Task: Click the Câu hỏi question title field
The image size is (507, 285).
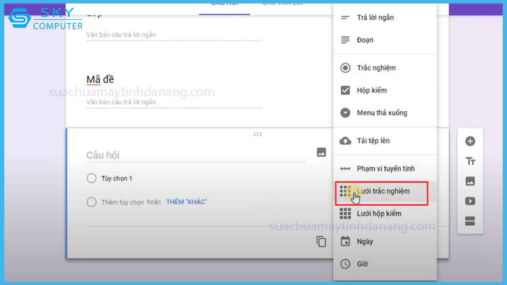Action: tap(196, 155)
